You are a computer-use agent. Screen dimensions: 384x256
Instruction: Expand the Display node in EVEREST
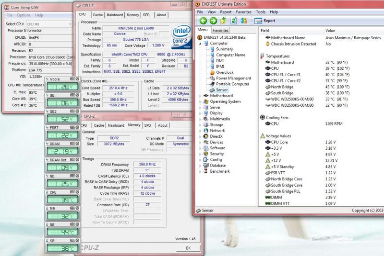[200, 113]
